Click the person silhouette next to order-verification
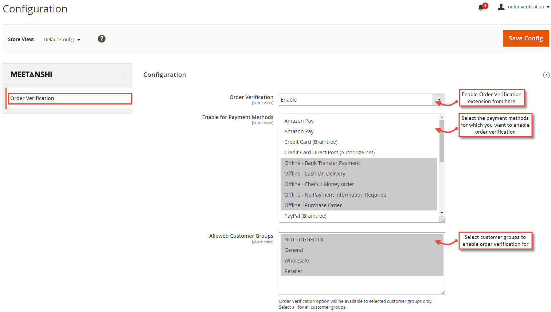 coord(501,6)
